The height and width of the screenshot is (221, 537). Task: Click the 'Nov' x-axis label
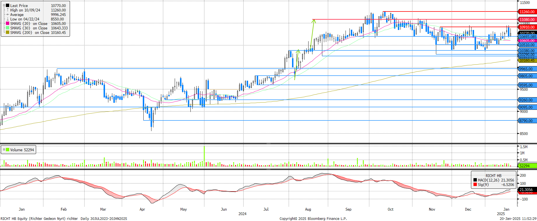click(x=432, y=209)
